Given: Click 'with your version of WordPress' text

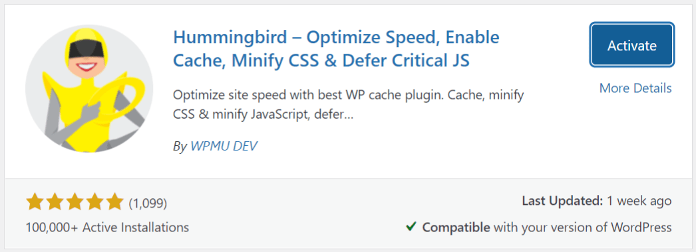Looking at the screenshot, I should point(582,227).
